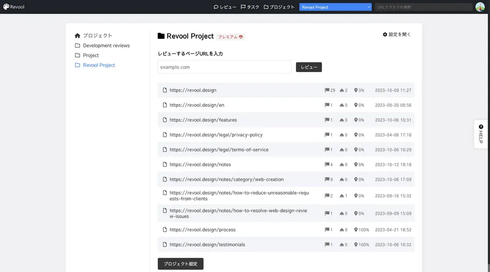
Task: Open the legal/terms-of-service page link
Action: 219,150
